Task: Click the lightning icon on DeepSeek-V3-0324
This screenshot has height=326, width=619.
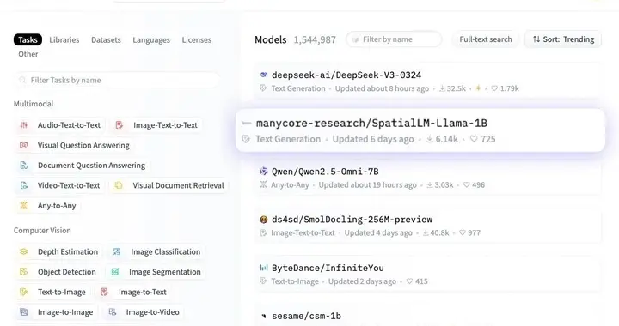Action: tap(478, 88)
